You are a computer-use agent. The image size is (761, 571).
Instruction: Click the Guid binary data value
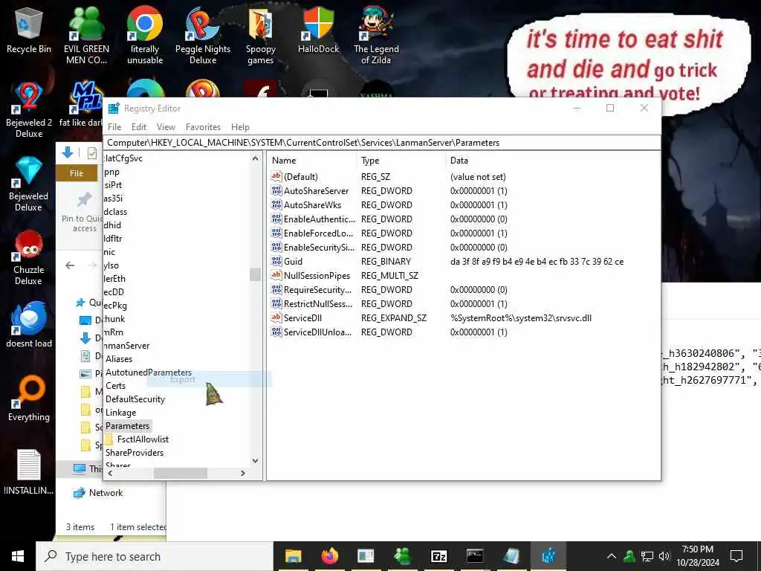537,261
